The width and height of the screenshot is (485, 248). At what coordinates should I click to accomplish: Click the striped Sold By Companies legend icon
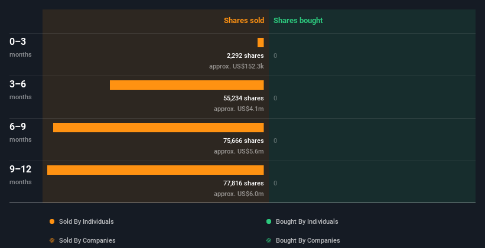pyautogui.click(x=52, y=240)
